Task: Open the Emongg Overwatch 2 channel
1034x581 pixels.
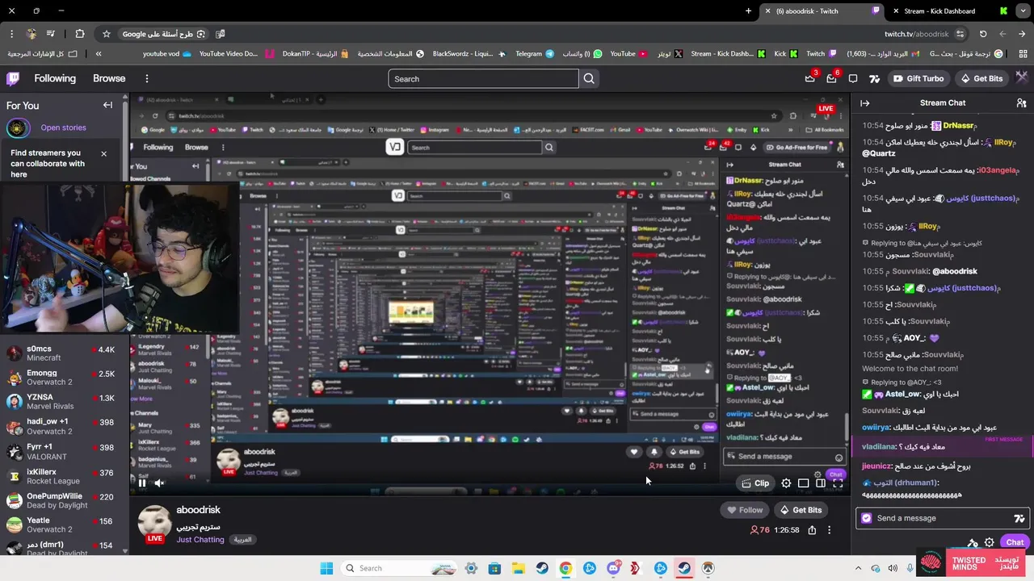Action: click(x=63, y=378)
